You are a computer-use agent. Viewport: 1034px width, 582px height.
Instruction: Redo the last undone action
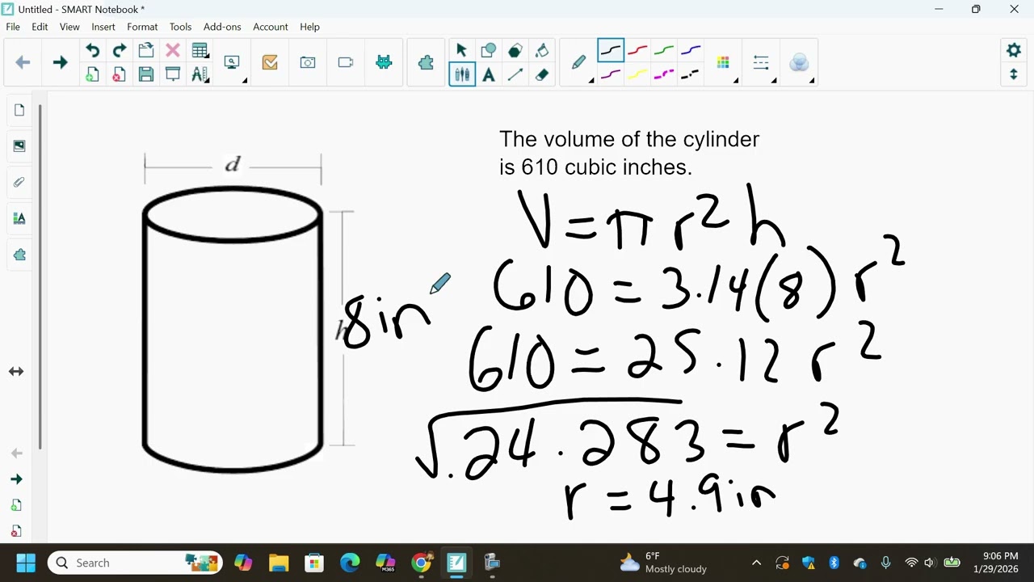[119, 50]
